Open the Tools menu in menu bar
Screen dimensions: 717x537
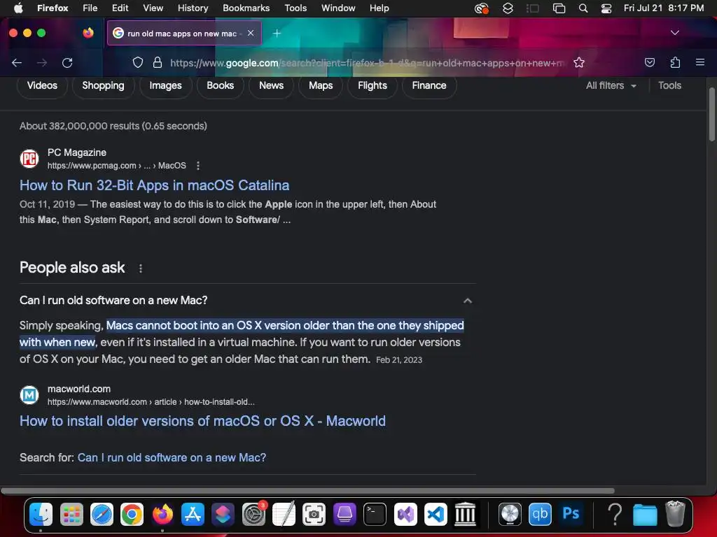[295, 8]
